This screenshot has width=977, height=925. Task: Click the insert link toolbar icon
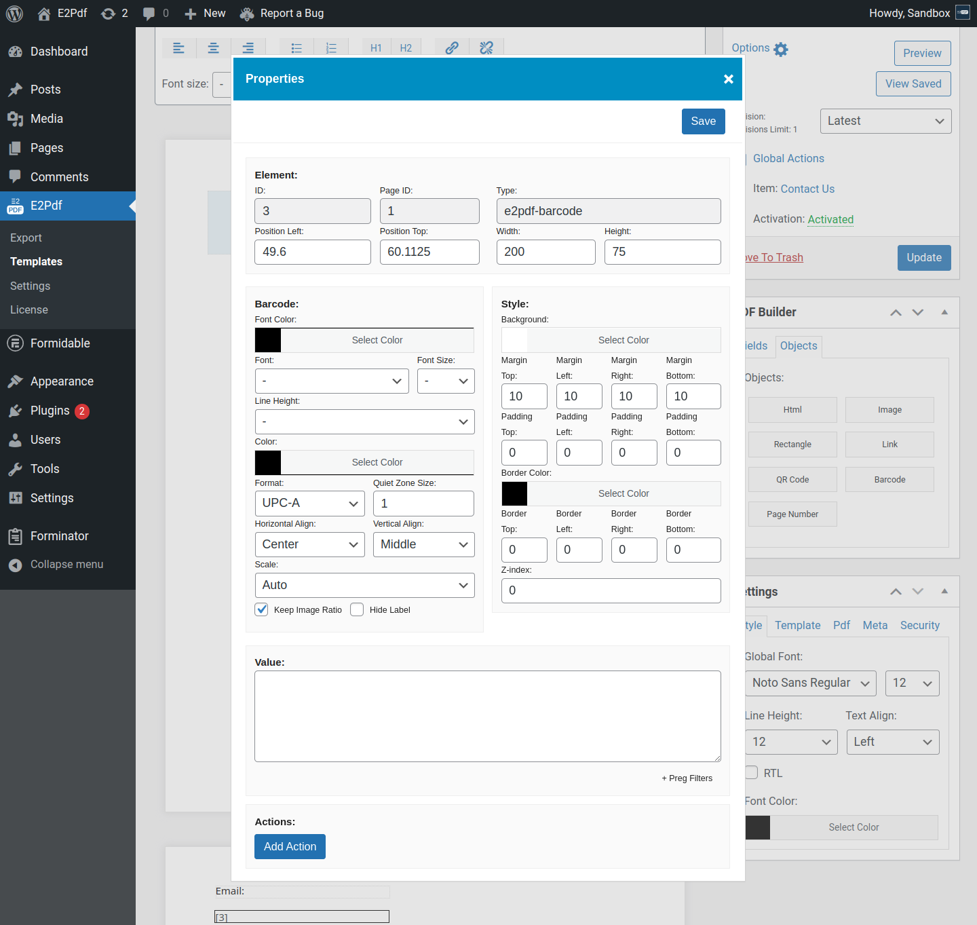(x=452, y=48)
